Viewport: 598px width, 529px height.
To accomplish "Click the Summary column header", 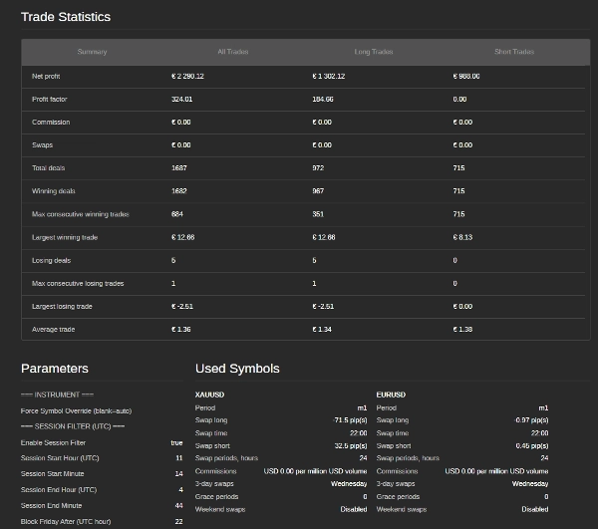I will point(92,52).
